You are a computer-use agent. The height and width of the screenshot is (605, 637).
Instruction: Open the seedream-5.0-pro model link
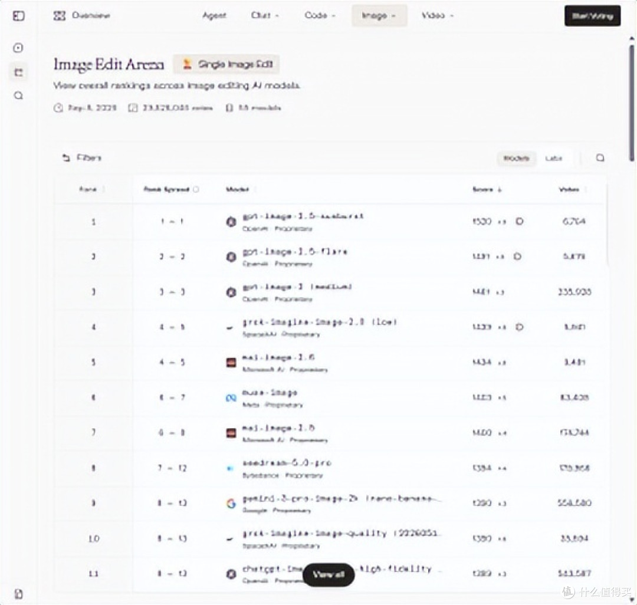[287, 463]
